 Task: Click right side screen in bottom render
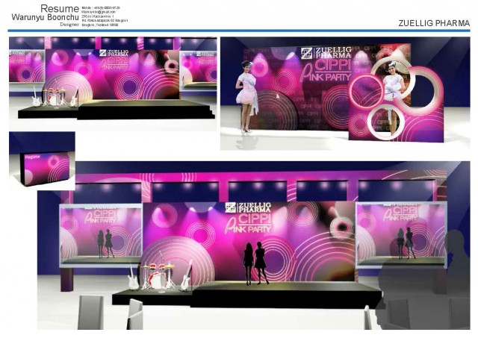pyautogui.click(x=401, y=234)
